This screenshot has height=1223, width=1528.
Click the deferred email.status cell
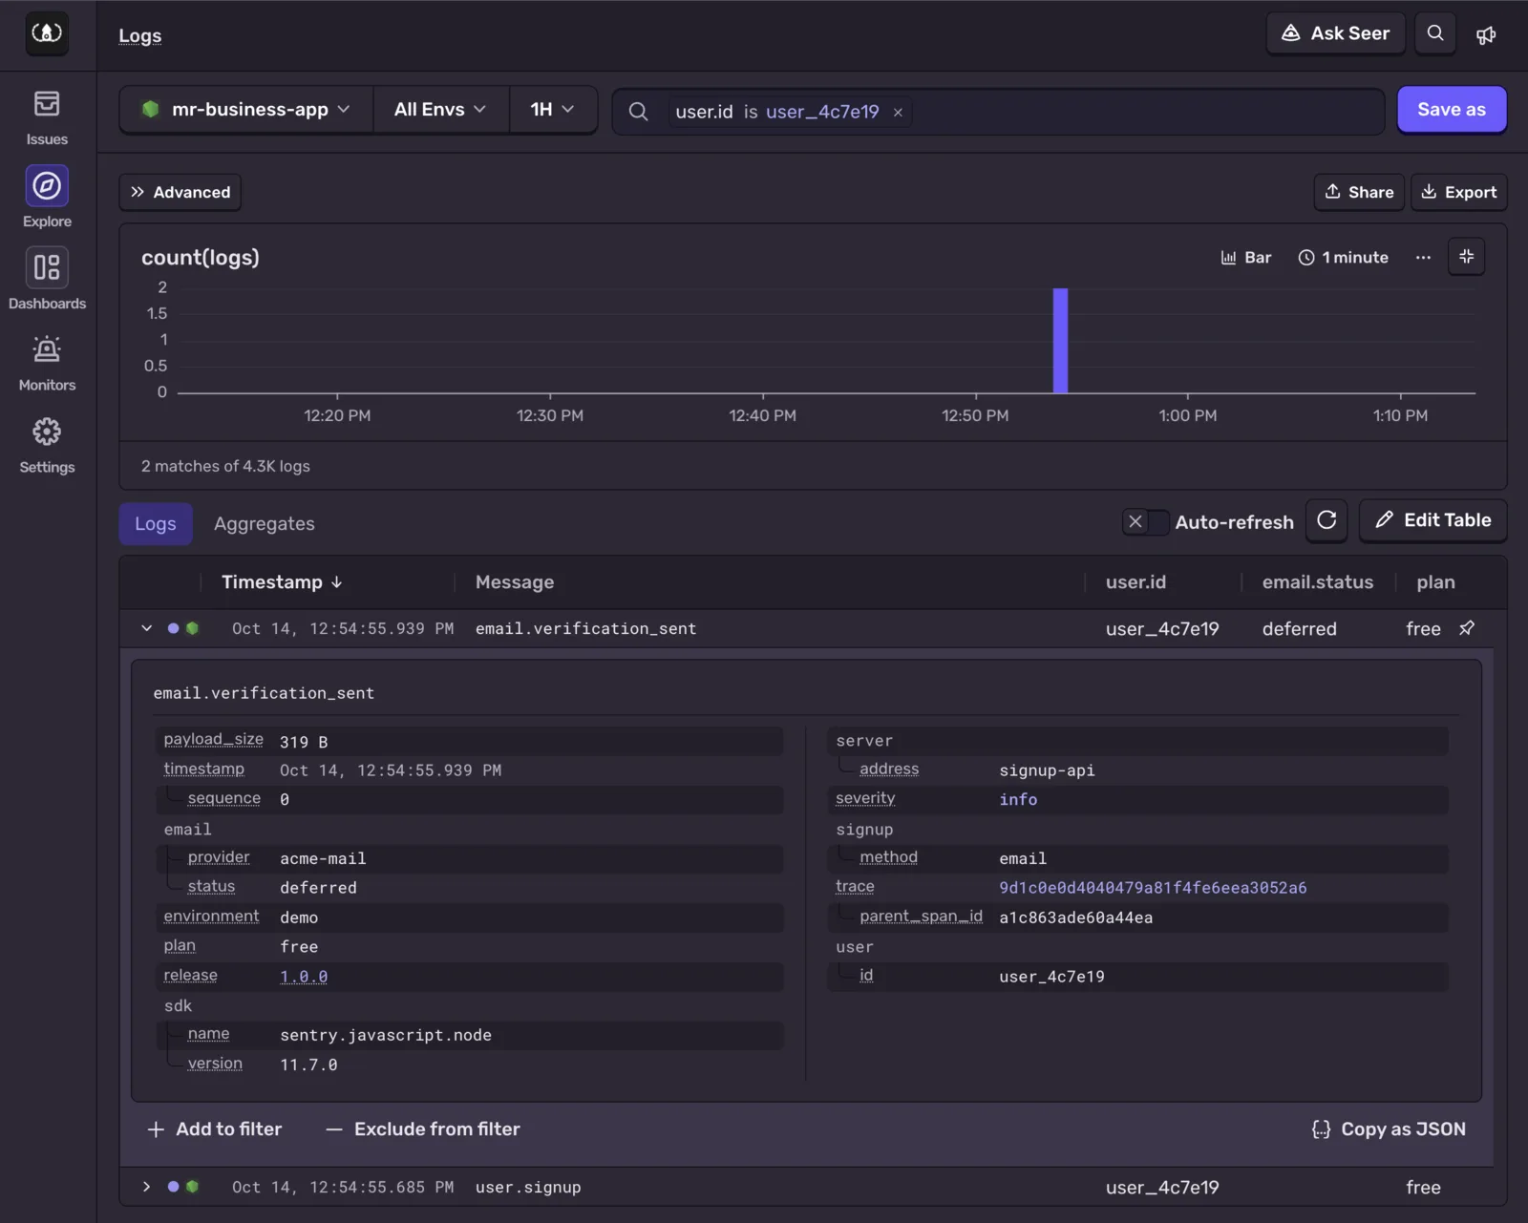tap(1299, 629)
